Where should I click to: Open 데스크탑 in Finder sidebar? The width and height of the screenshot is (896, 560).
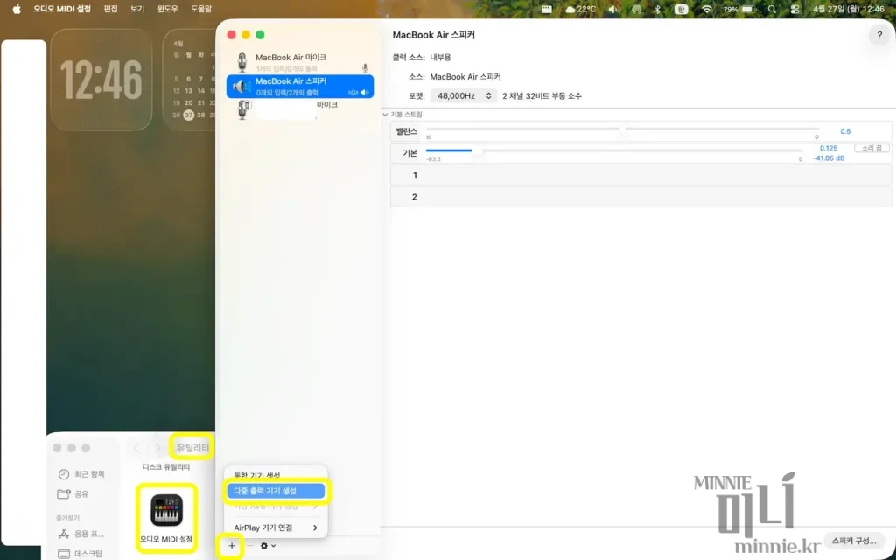[80, 554]
